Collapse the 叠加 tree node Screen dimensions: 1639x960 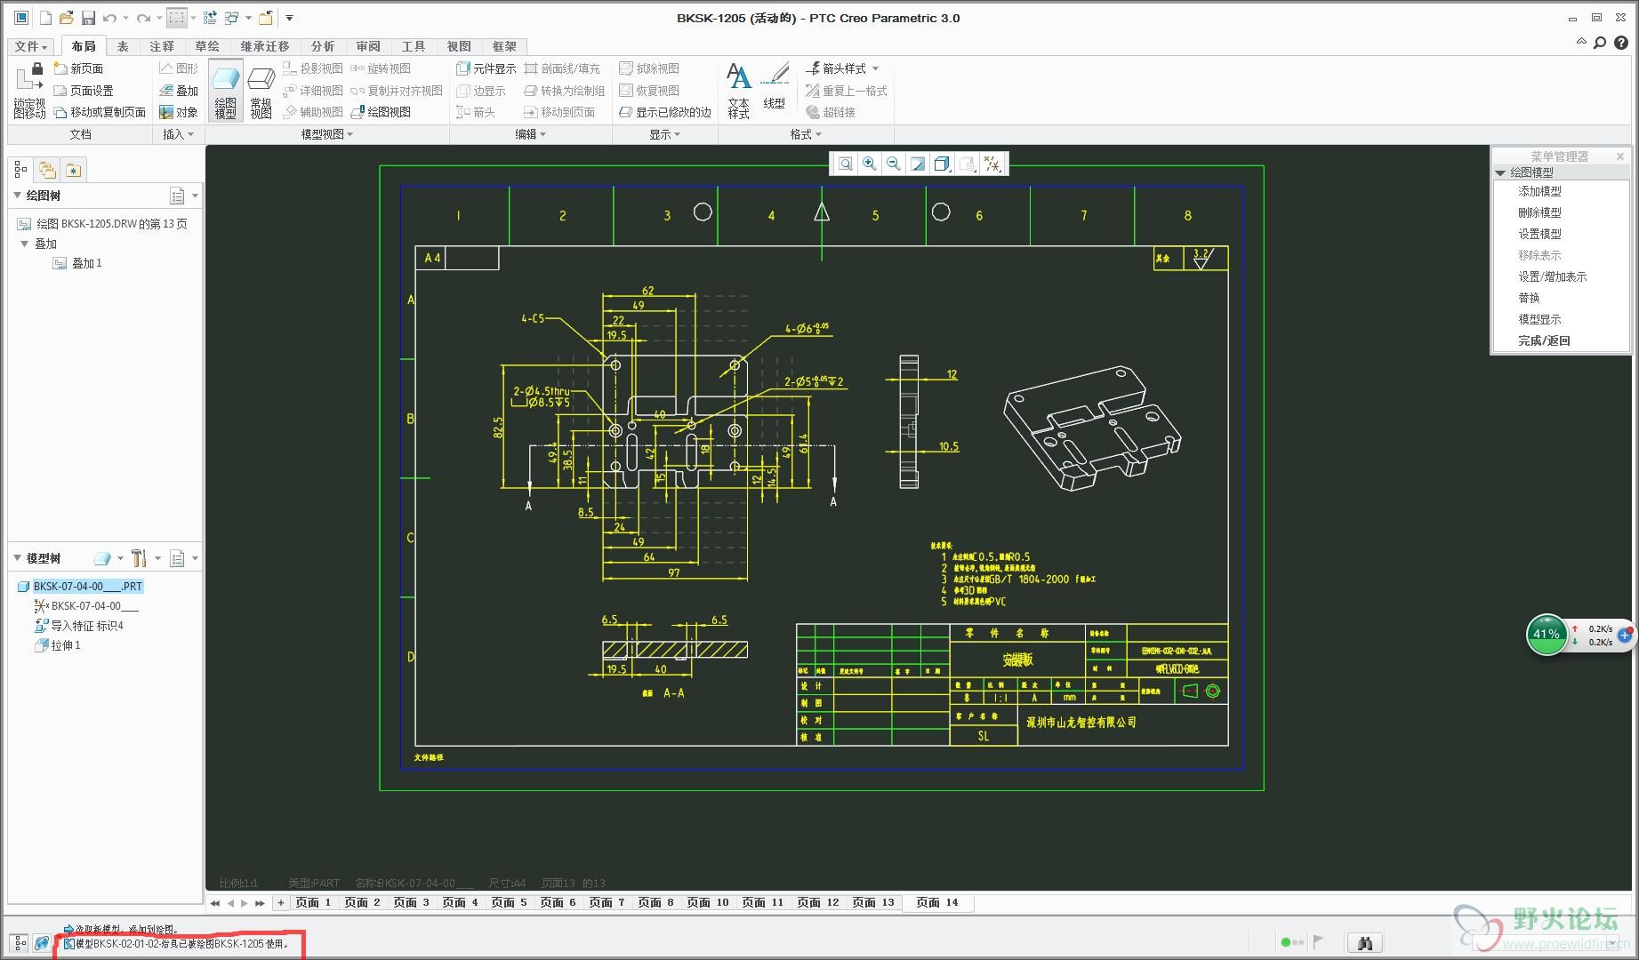click(25, 243)
